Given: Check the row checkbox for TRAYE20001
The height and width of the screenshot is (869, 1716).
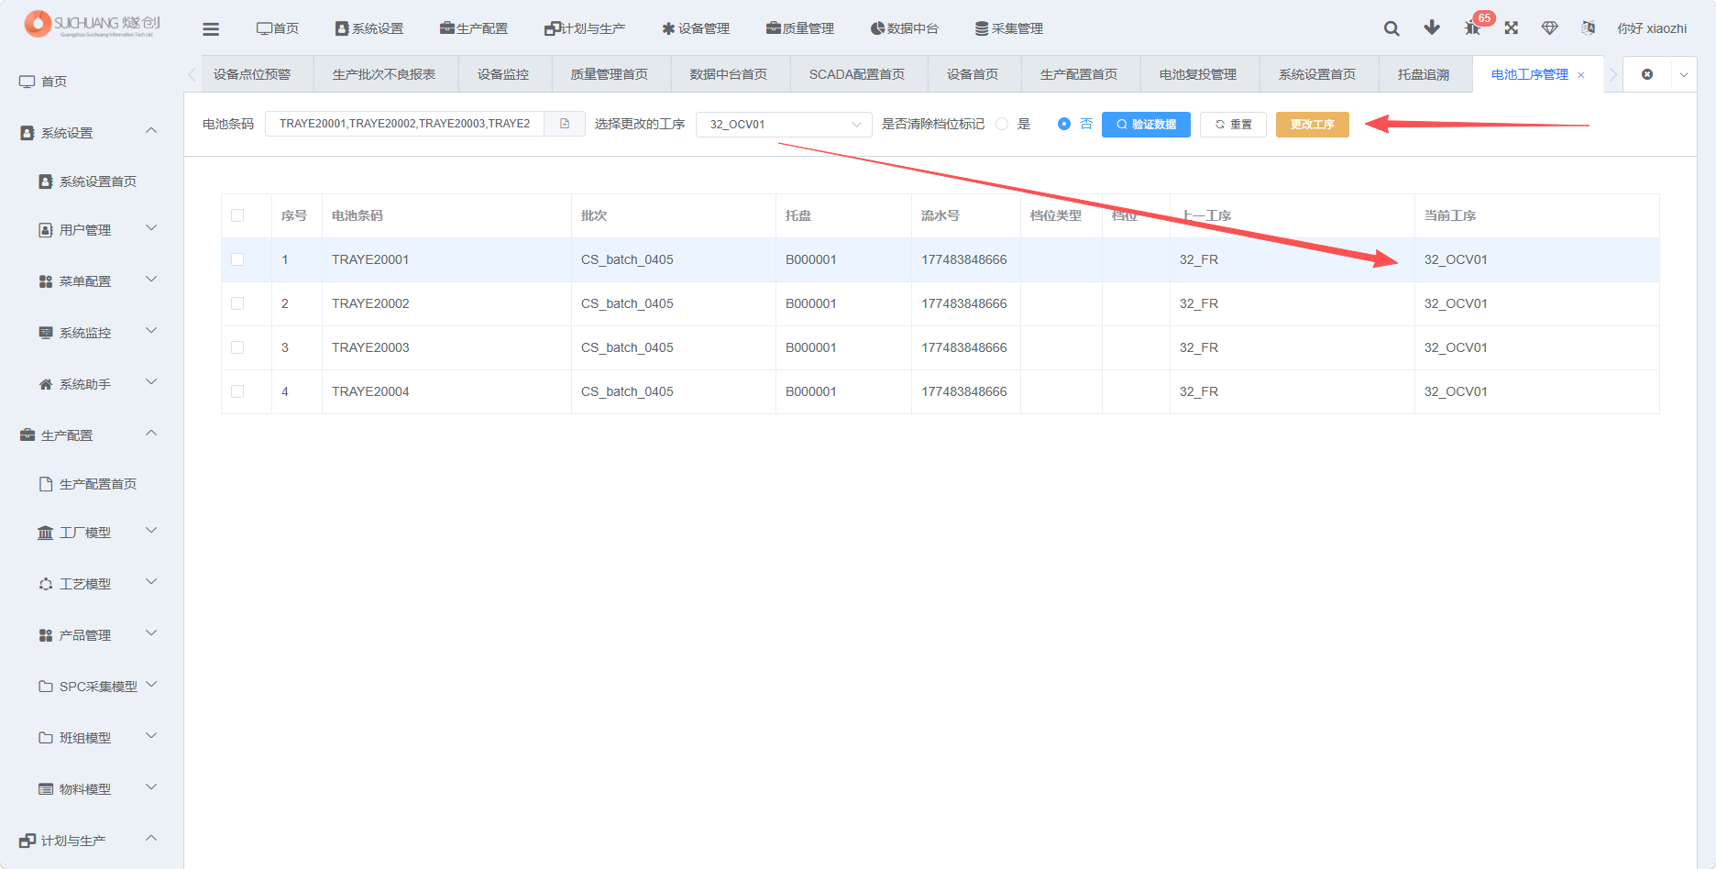Looking at the screenshot, I should click(x=237, y=259).
